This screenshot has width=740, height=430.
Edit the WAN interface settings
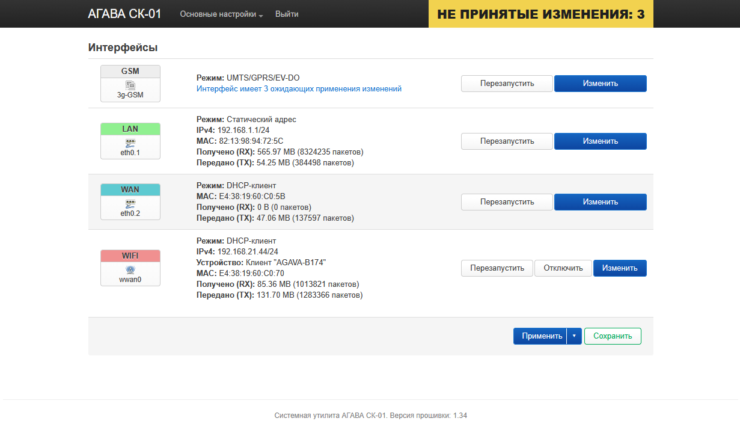click(x=600, y=202)
